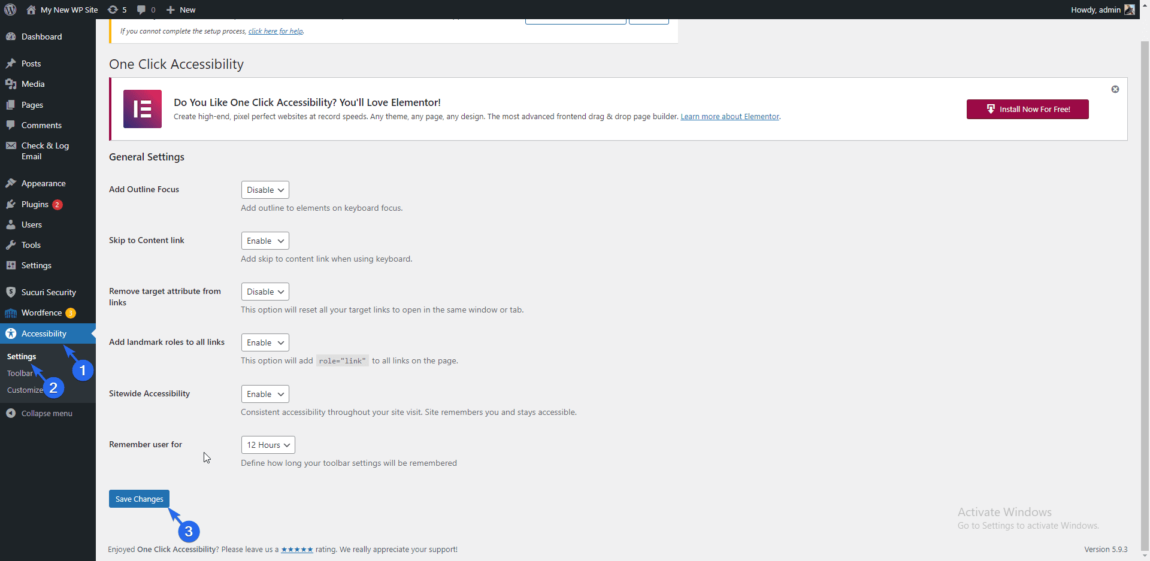Open updates icon showing 5

(113, 10)
